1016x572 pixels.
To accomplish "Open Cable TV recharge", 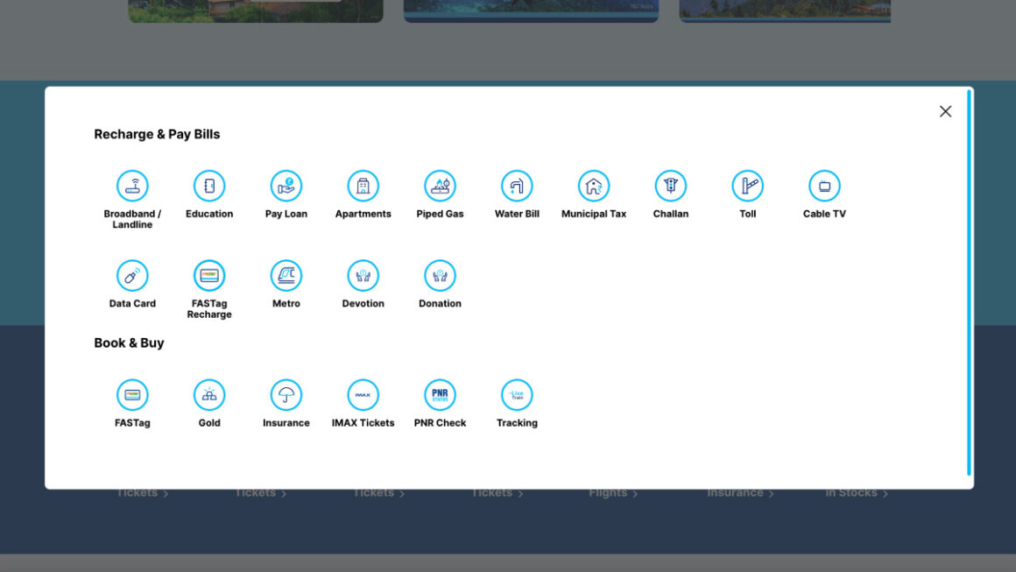I will tap(824, 187).
